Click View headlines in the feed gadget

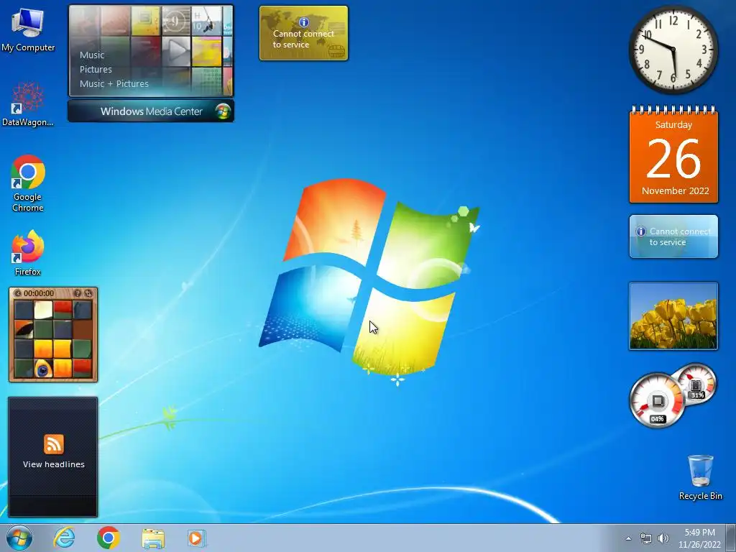[x=53, y=464]
